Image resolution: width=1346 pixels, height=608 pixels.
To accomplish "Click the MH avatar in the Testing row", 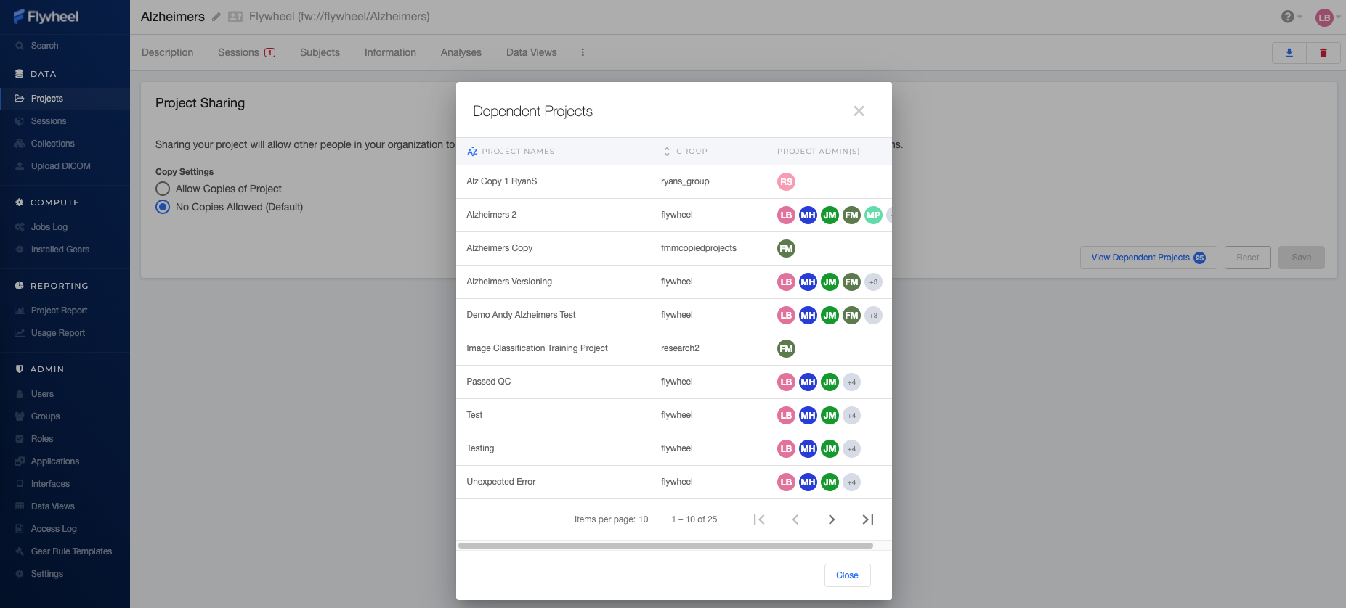I will pos(808,449).
